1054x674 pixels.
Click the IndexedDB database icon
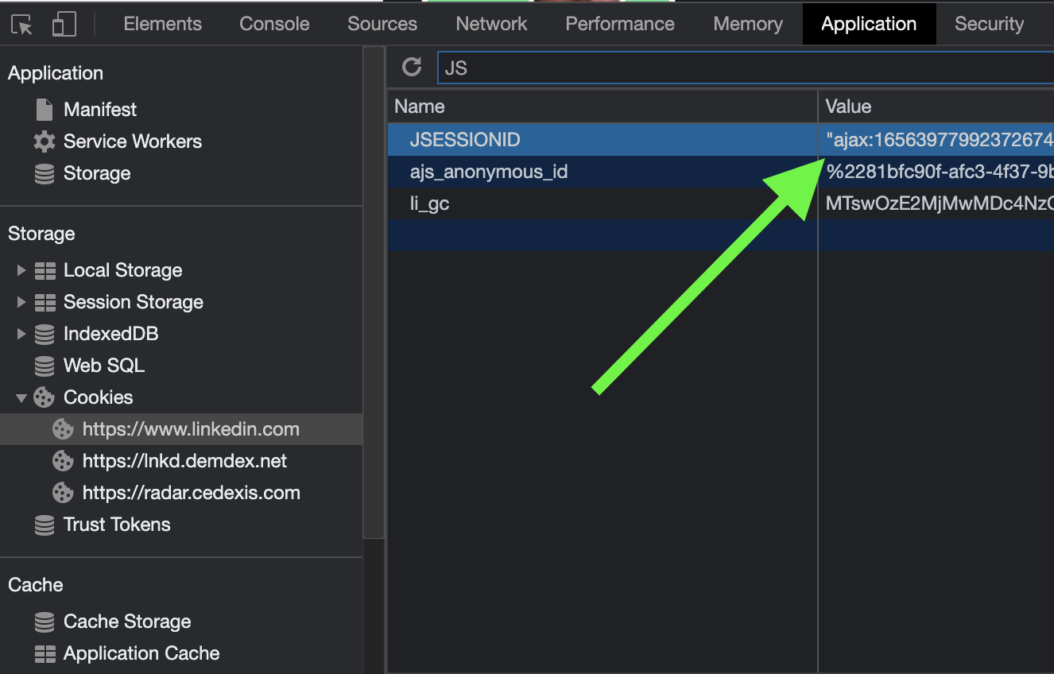point(45,334)
